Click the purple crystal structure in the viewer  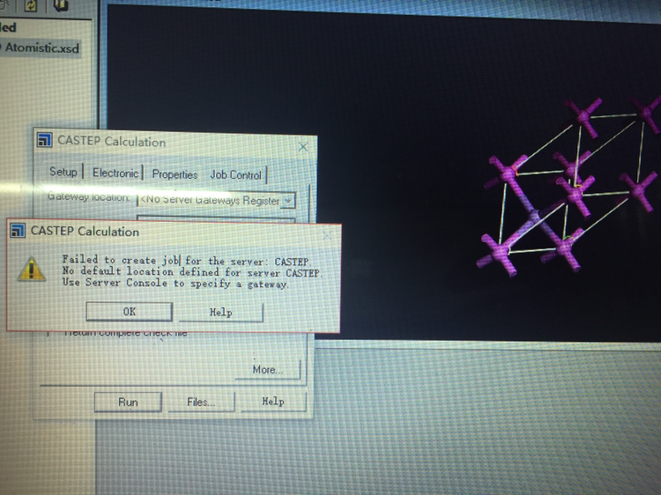(569, 188)
